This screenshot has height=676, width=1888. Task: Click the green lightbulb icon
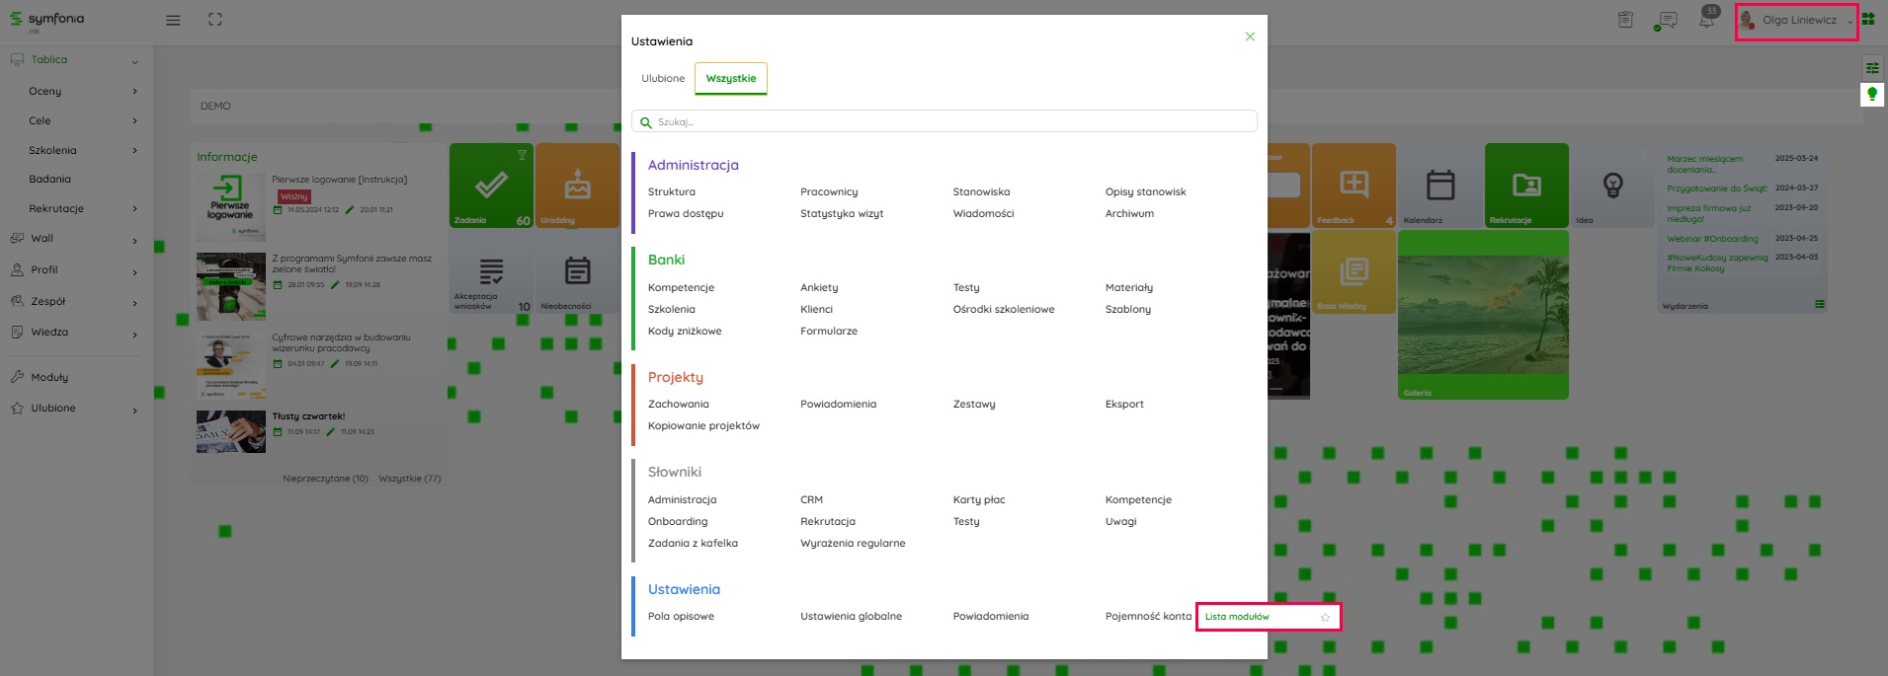click(x=1871, y=95)
